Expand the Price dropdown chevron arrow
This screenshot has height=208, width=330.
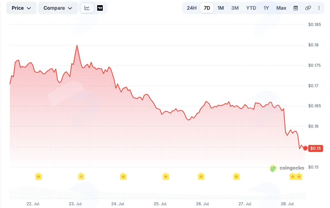click(x=29, y=8)
